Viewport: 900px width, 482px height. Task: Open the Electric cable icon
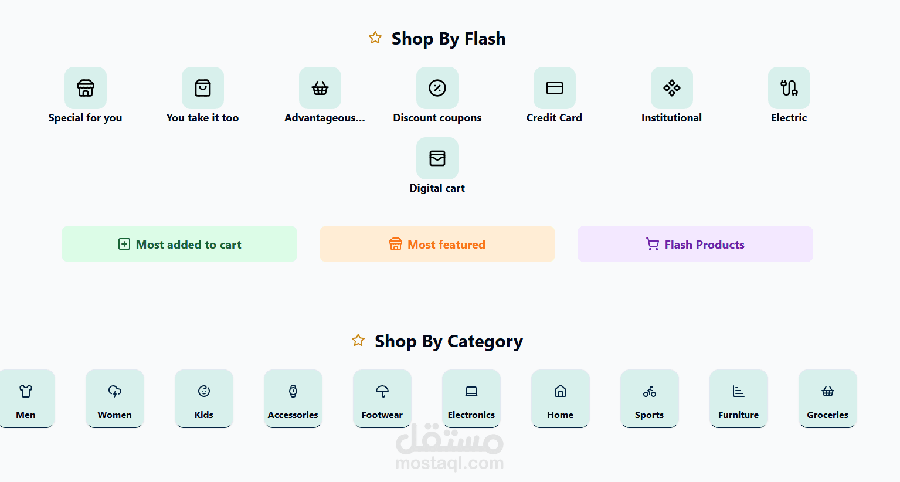789,88
